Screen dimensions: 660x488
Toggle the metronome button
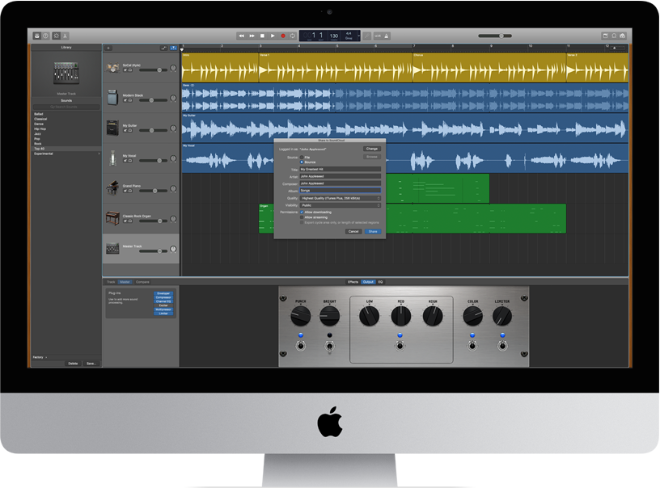pyautogui.click(x=387, y=36)
